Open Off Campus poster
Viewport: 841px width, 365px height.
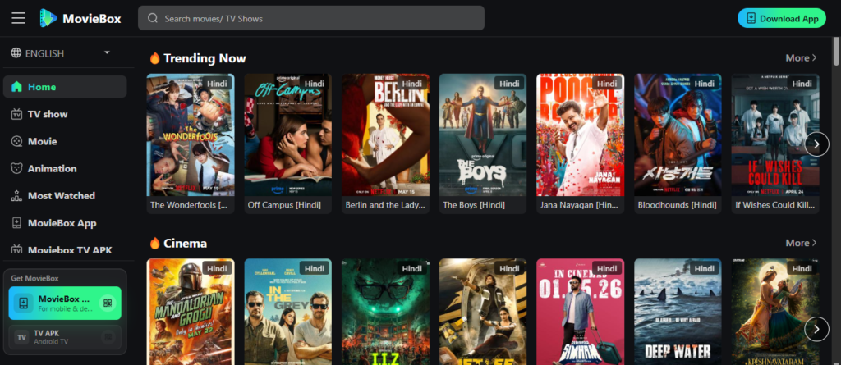pos(288,135)
